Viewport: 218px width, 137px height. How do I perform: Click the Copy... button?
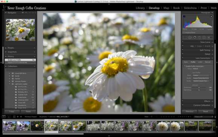point(12,111)
